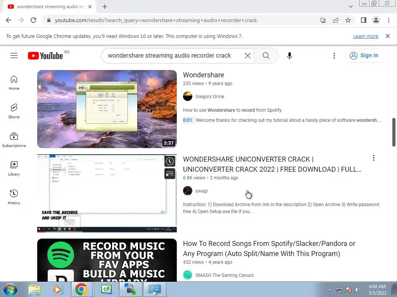Click the Chrome address bar URL
Screen dimensions: 397x297
pos(156,20)
